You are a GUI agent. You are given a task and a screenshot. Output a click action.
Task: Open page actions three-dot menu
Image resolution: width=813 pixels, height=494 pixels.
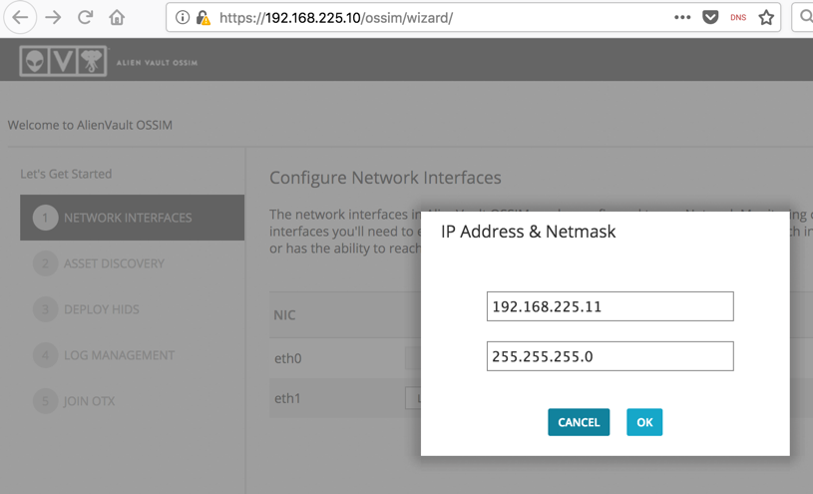point(682,17)
